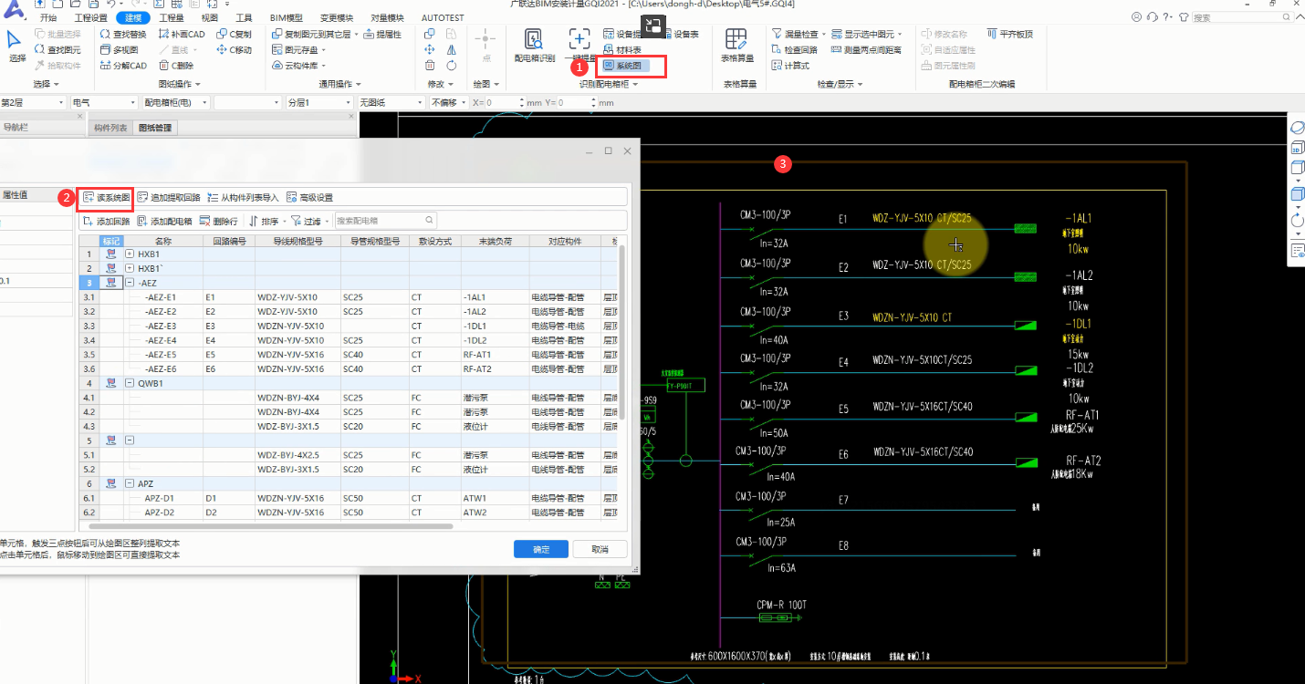The width and height of the screenshot is (1305, 684).
Task: Click 计算式 tool
Action: 790,66
